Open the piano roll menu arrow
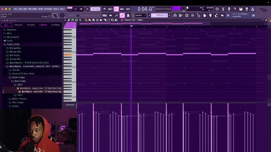271x152 pixels. [x=65, y=20]
